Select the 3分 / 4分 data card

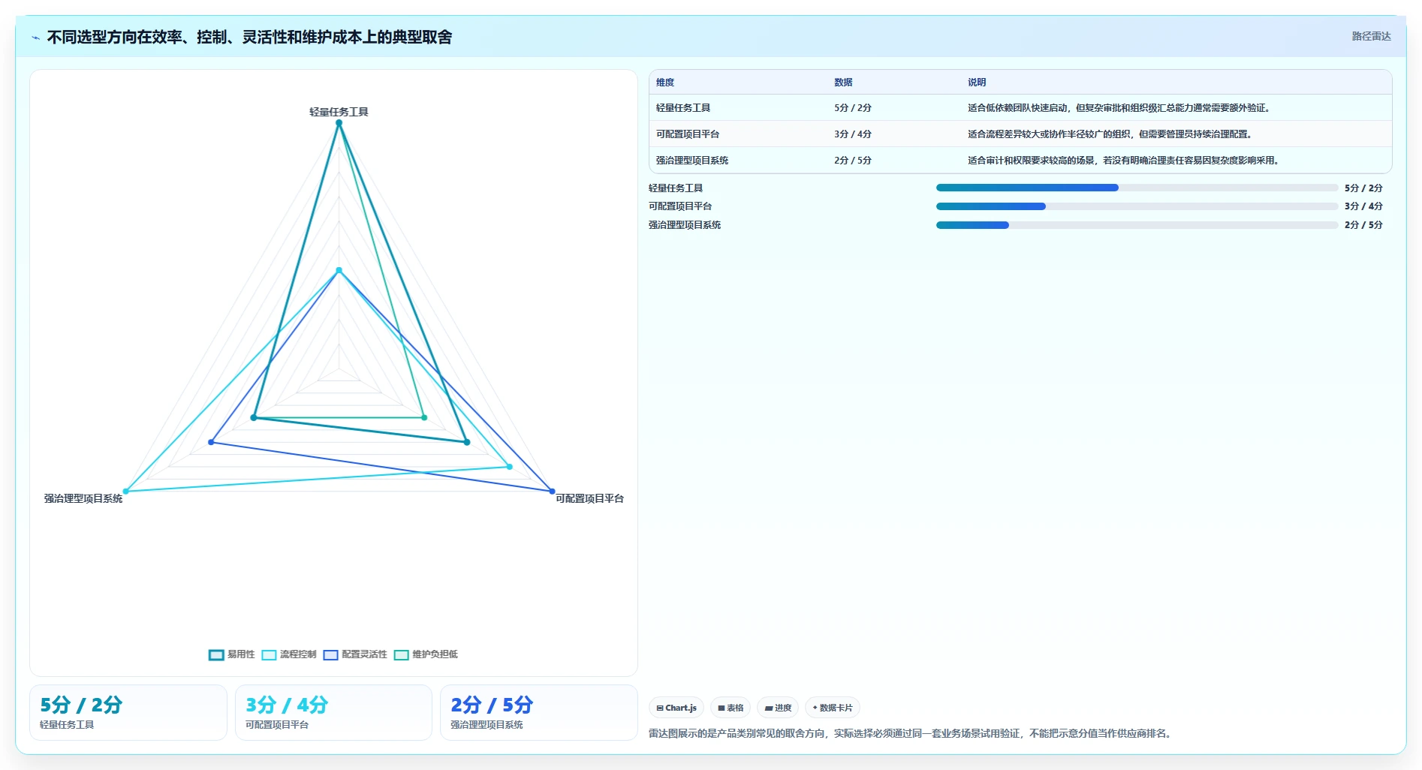[x=333, y=713]
